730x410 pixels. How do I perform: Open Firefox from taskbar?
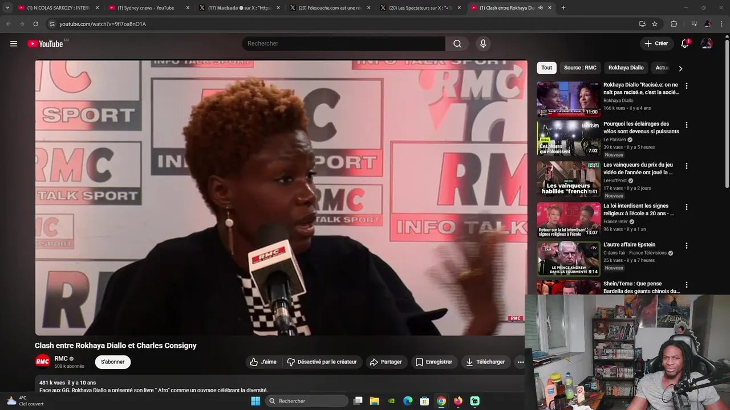tap(458, 401)
